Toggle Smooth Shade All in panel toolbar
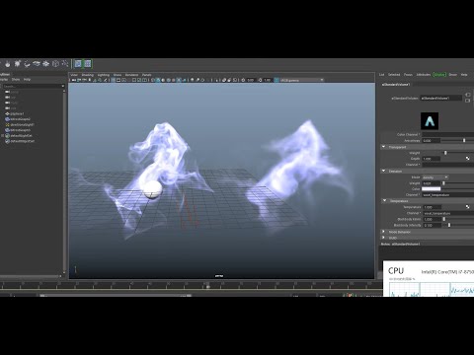Screen dimensions: 474x355 (158, 80)
